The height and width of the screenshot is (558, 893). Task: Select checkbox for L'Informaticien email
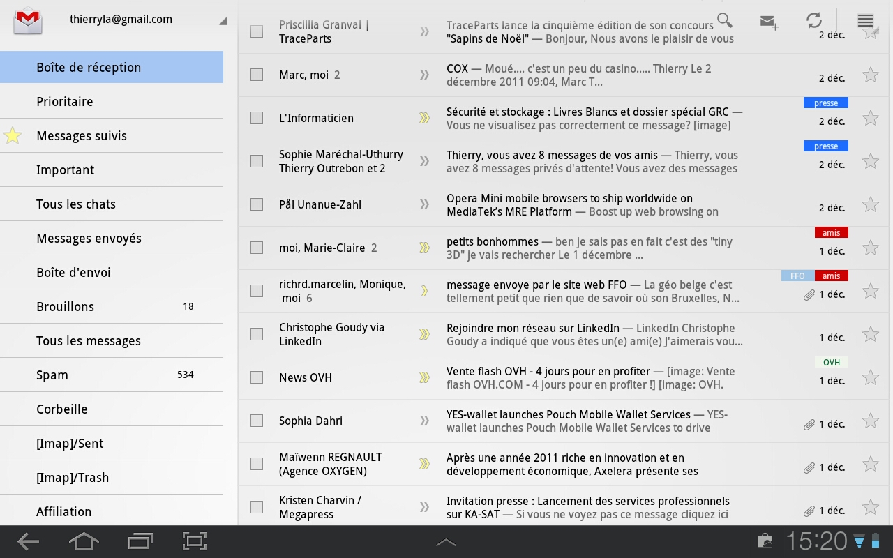point(257,118)
